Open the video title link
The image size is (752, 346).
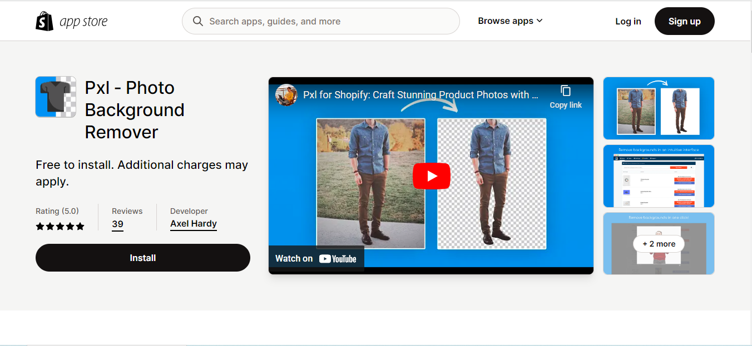tap(421, 95)
